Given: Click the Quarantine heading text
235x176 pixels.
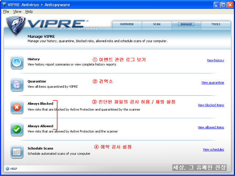Looking at the screenshot, I should click(37, 81).
